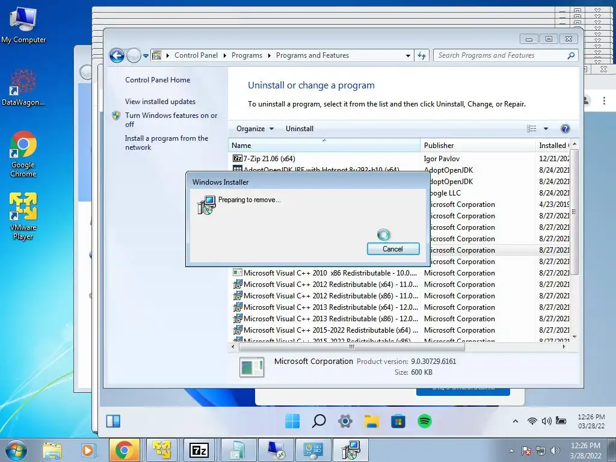Expand the address bar history dropdown
Screen dimensions: 616x462
click(x=408, y=56)
